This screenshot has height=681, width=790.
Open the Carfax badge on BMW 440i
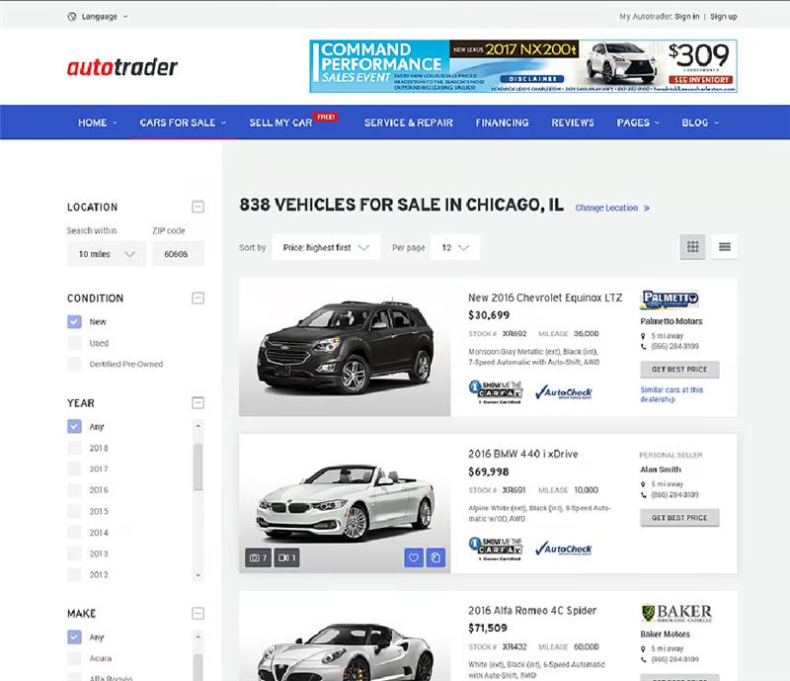496,549
